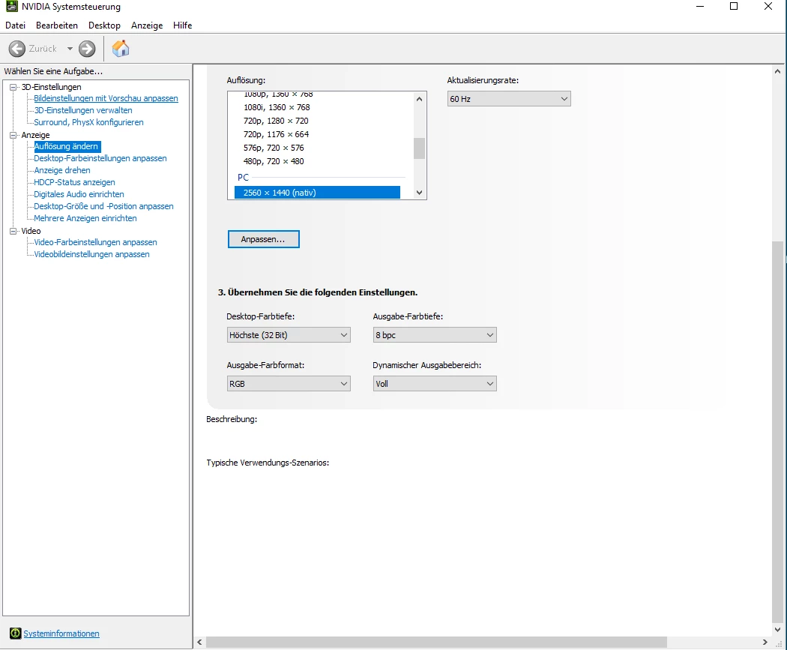The image size is (787, 650).
Task: Click the forward arrow navigation icon
Action: 87,49
